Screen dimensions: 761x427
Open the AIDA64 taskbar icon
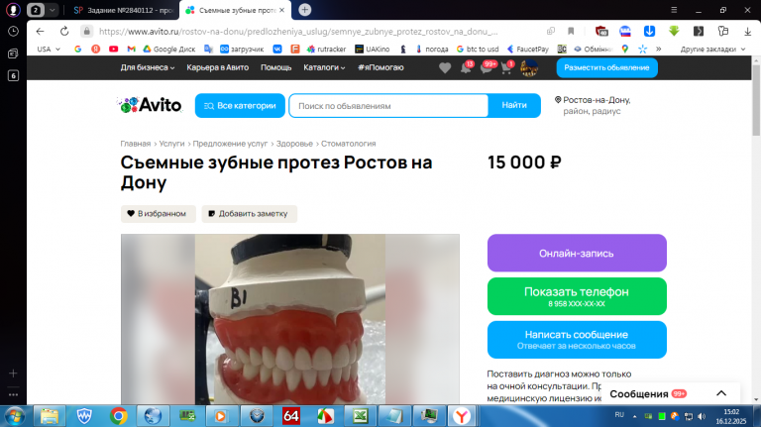(x=291, y=416)
